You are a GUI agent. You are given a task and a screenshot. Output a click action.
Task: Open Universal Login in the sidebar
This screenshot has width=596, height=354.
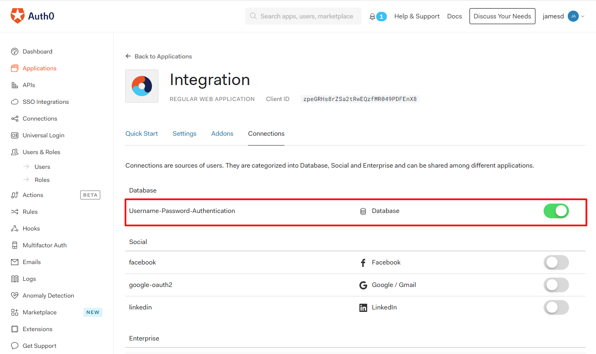tap(43, 135)
